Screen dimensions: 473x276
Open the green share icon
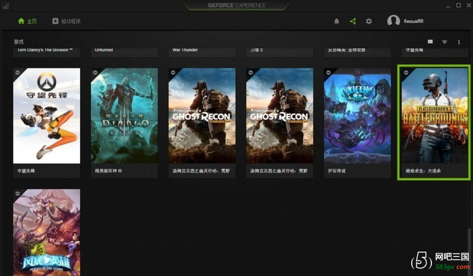click(352, 21)
